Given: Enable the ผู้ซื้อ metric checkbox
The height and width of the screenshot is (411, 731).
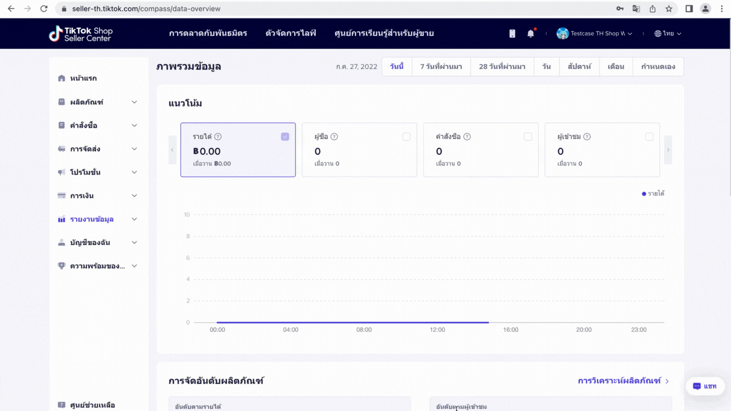Looking at the screenshot, I should point(406,136).
